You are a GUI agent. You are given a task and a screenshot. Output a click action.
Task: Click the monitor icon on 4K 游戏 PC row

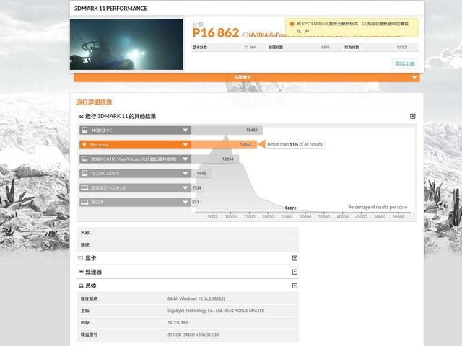click(85, 130)
